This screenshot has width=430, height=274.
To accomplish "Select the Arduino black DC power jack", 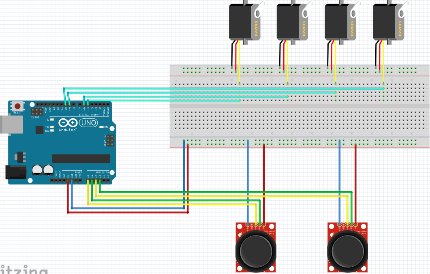I will tap(16, 172).
